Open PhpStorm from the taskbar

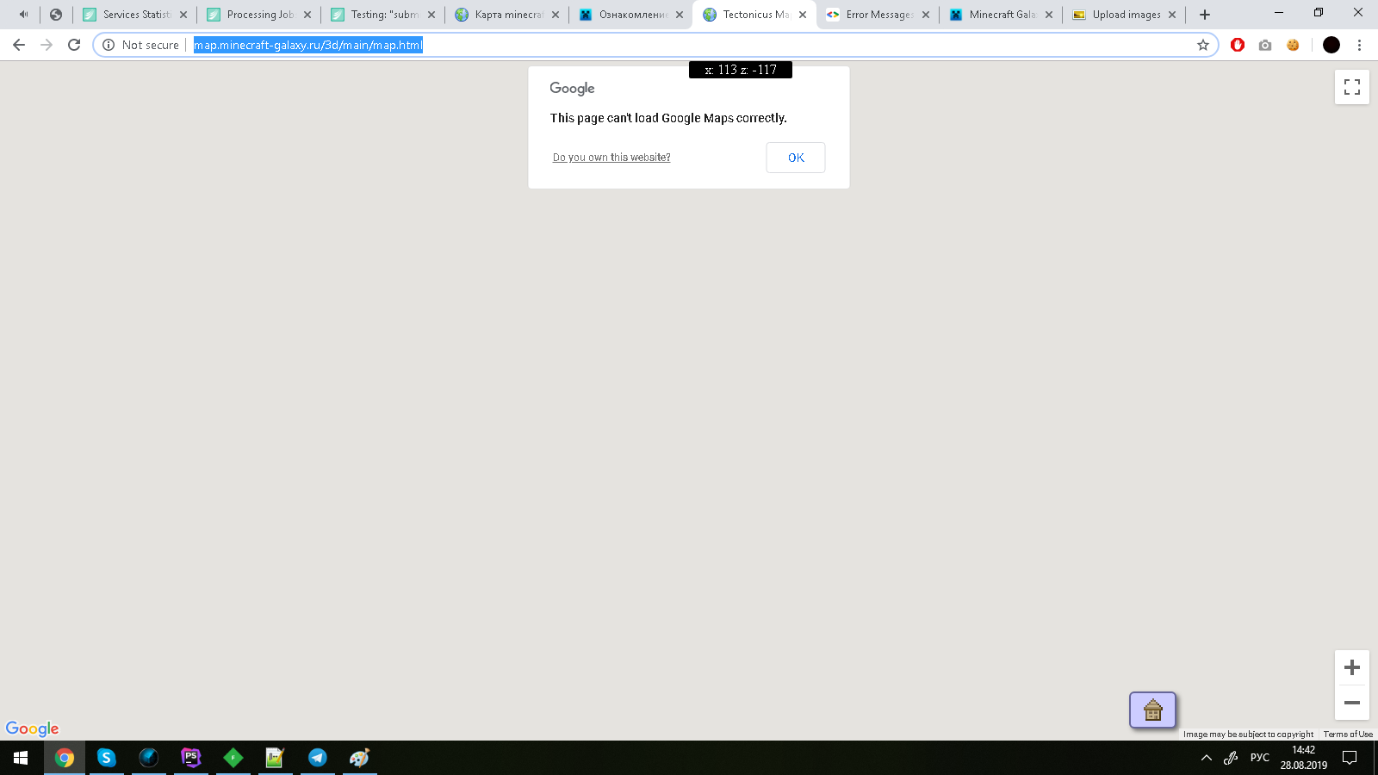click(x=191, y=758)
